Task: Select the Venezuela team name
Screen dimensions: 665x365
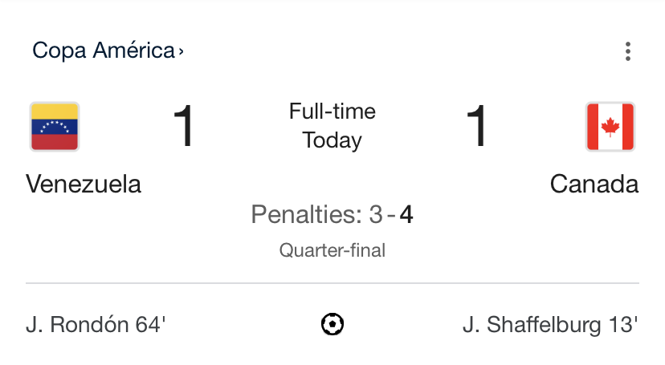Action: coord(84,185)
